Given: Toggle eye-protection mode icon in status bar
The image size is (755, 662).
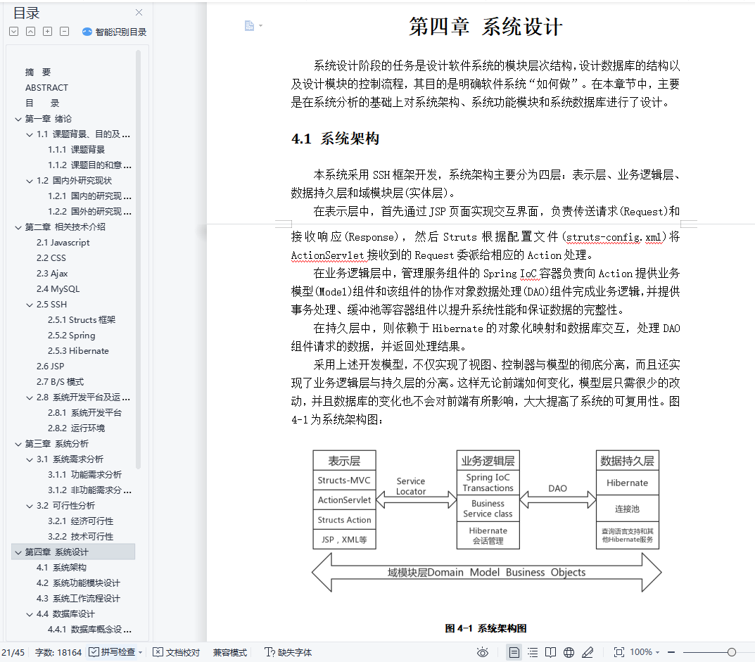Looking at the screenshot, I should click(x=483, y=652).
